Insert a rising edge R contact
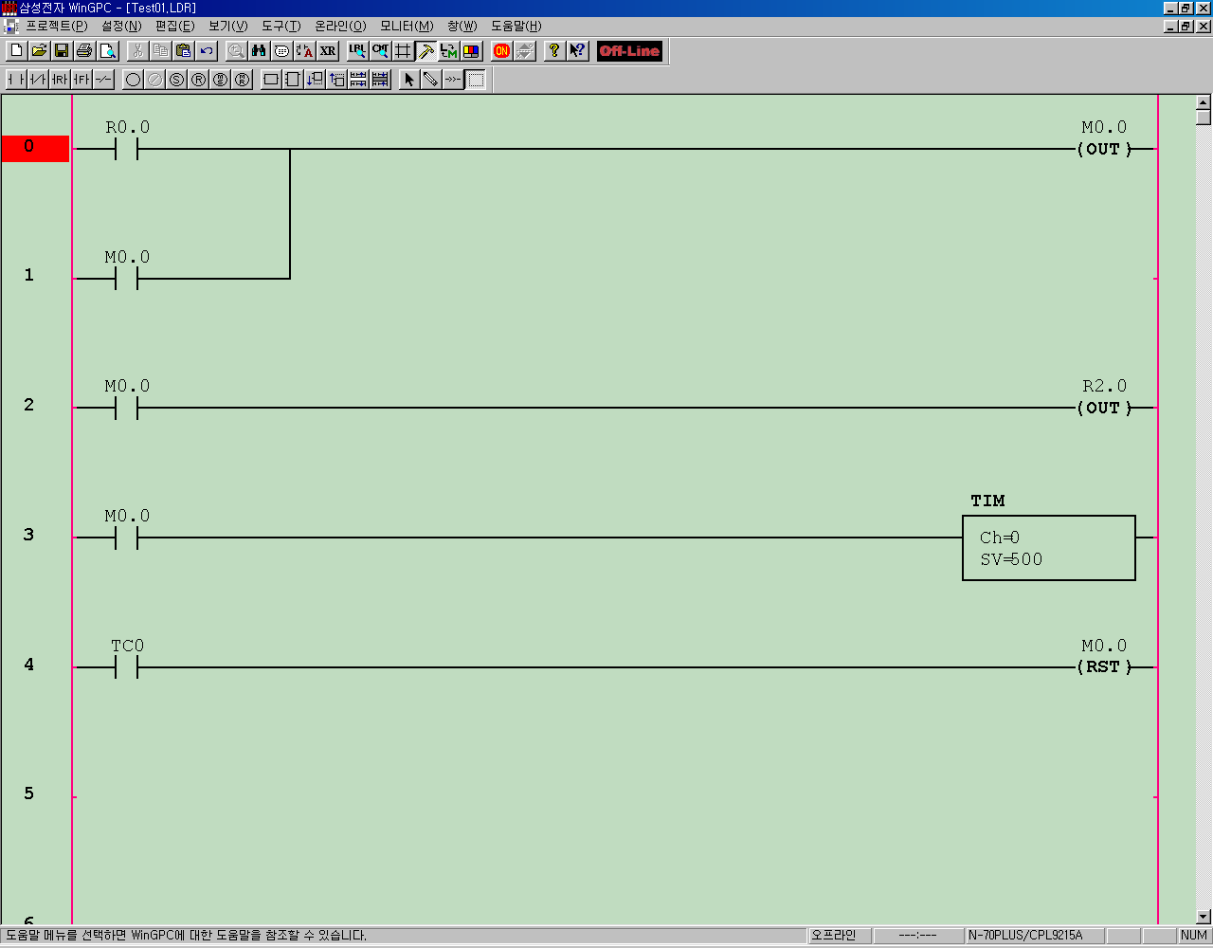The width and height of the screenshot is (1213, 948). (60, 80)
